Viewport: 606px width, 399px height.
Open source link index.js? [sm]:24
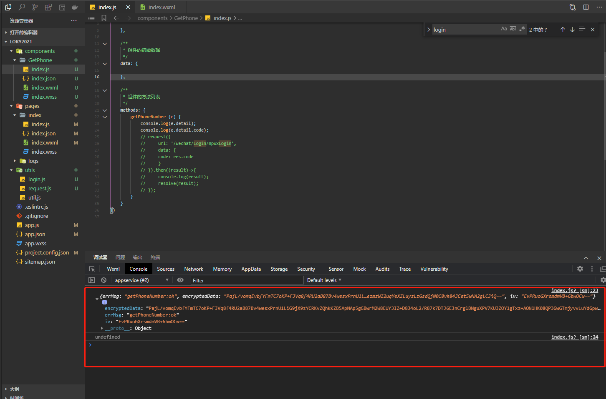[575, 337]
